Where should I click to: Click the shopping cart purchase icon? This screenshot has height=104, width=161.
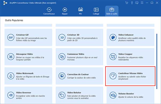[x=127, y=3]
